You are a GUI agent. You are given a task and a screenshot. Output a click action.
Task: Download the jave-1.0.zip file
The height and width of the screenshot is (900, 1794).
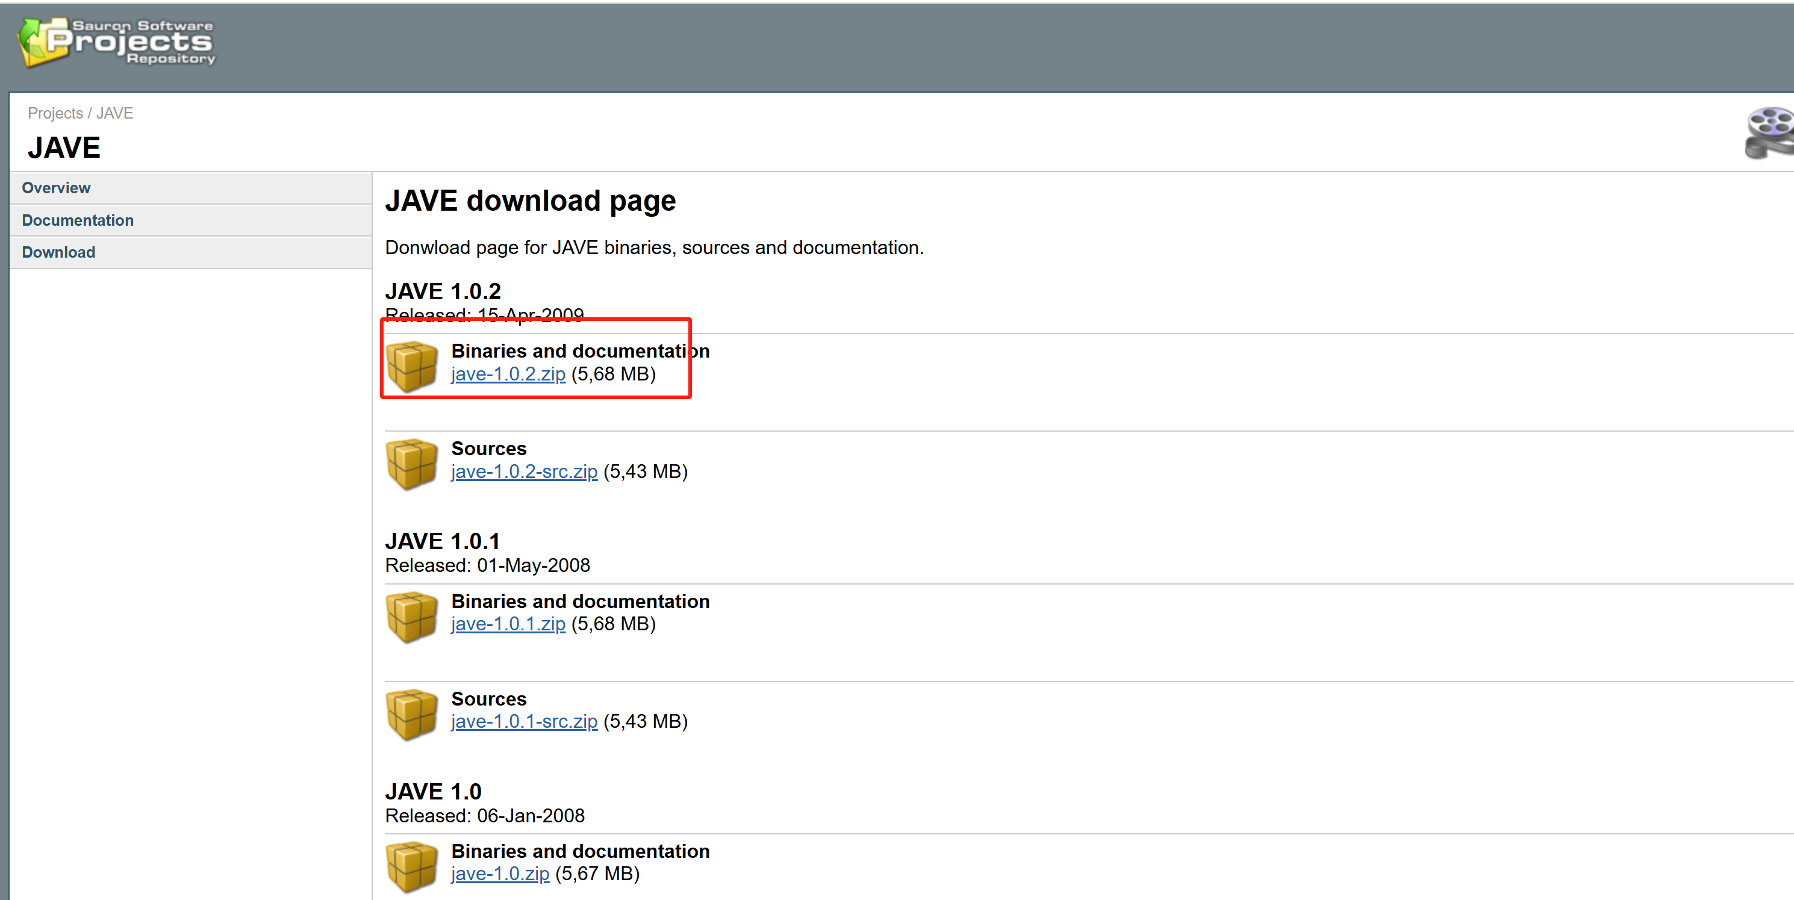[x=500, y=874]
